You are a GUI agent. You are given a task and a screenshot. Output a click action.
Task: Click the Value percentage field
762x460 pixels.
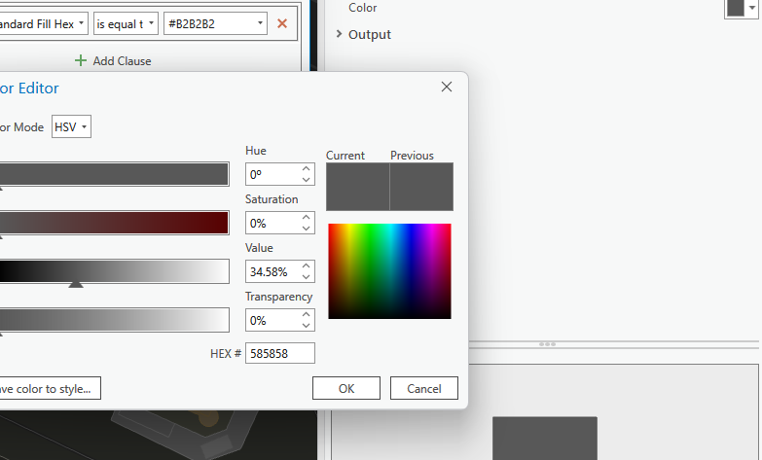tap(272, 271)
